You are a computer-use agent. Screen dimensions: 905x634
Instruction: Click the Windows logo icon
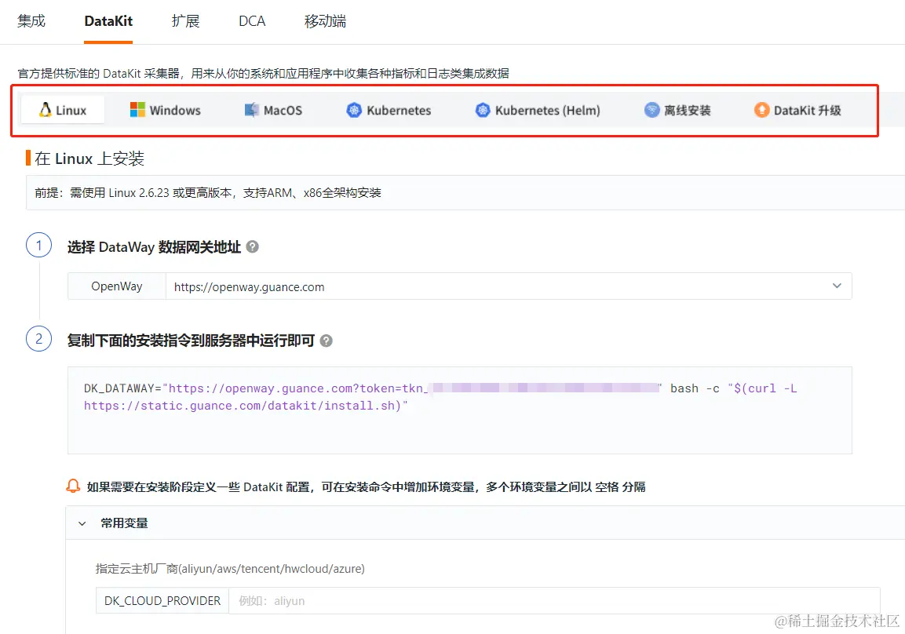(x=137, y=110)
